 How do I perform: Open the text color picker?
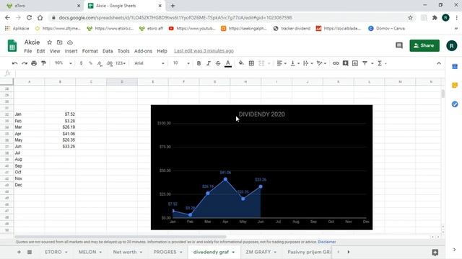(228, 63)
